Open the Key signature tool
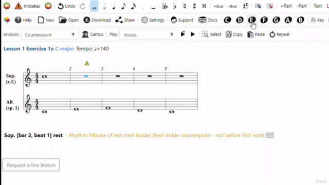 point(317,20)
